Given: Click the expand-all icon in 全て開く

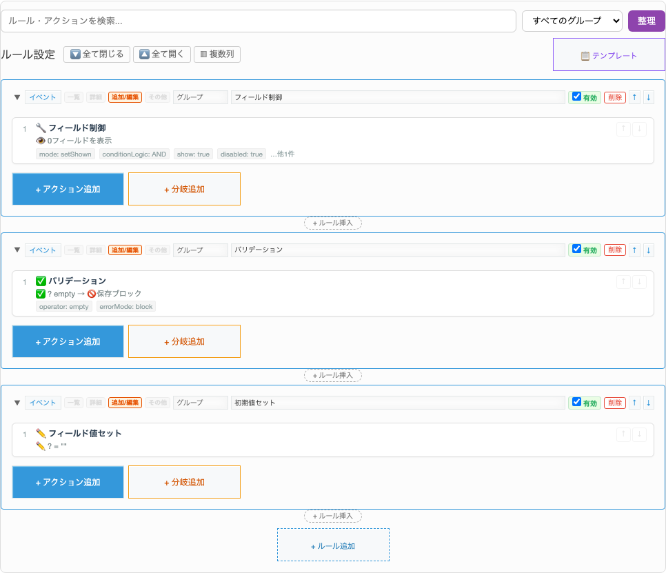Looking at the screenshot, I should pyautogui.click(x=144, y=54).
